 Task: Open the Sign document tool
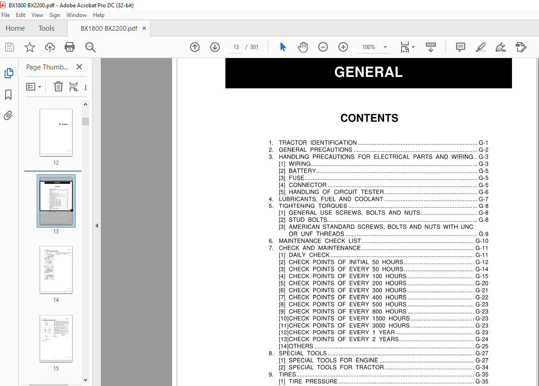pos(500,47)
